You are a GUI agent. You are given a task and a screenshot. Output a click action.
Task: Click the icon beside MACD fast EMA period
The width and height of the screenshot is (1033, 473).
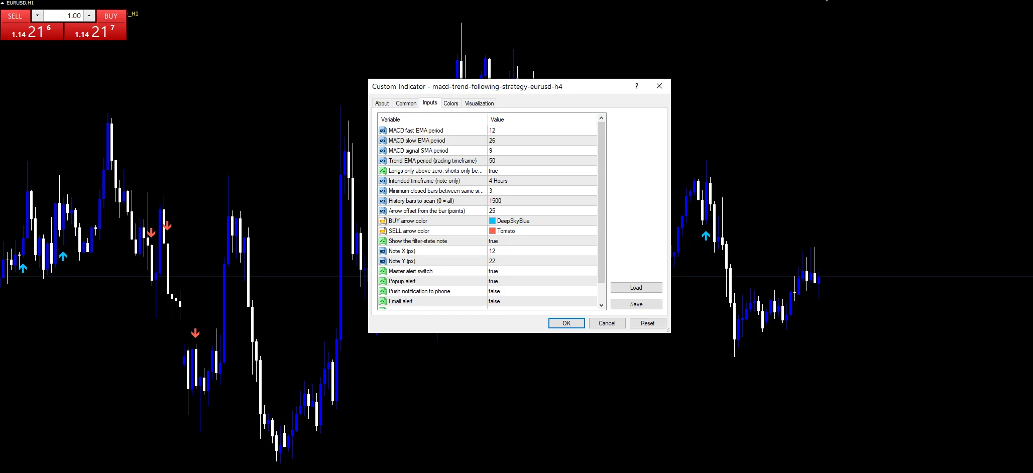pos(383,131)
